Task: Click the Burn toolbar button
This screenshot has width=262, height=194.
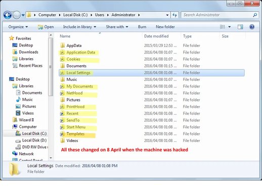Action: coord(142,27)
